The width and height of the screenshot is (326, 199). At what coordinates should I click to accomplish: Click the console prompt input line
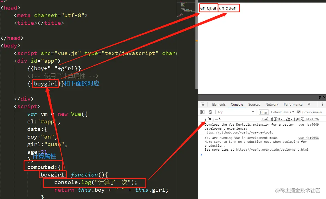click(262, 155)
